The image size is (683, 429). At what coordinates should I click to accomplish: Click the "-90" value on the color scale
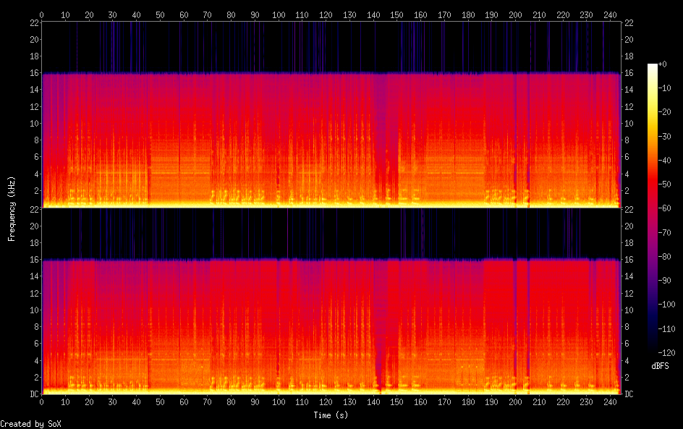[665, 281]
